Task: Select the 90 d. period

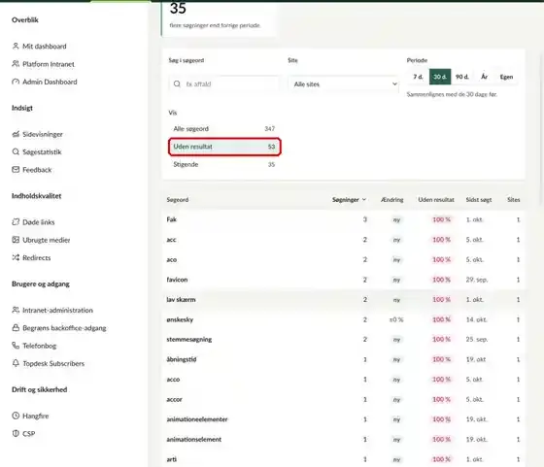Action: coord(461,77)
